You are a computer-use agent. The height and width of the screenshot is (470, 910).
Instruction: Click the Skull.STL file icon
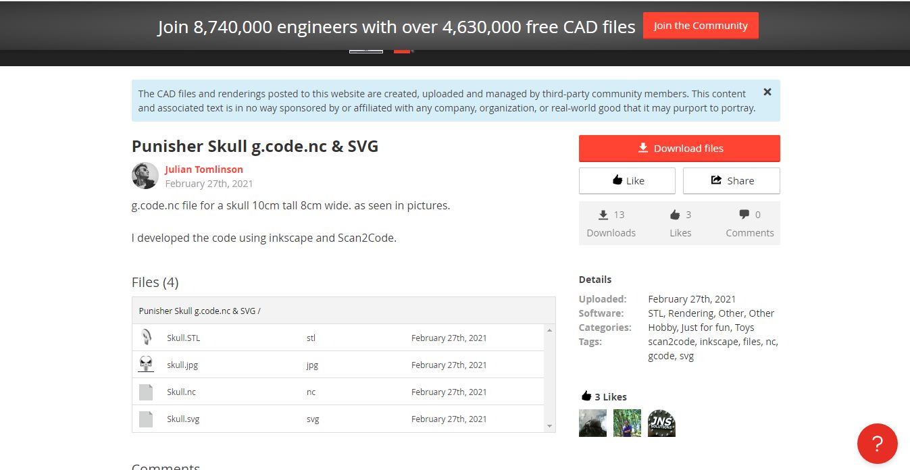145,336
